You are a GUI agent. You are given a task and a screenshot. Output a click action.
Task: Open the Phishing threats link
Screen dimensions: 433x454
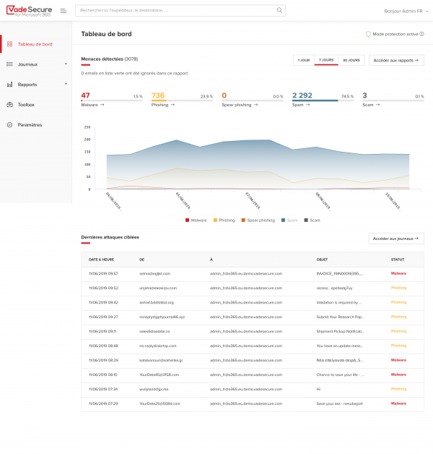159,105
